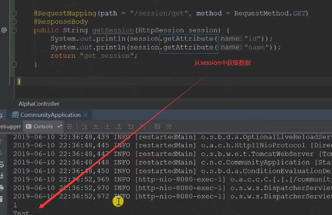The width and height of the screenshot is (332, 215).
Task: Select the Console tab
Action: [43, 126]
